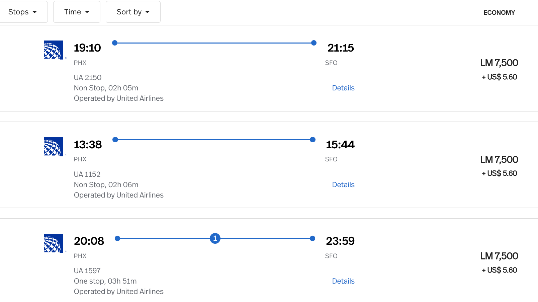
Task: Click the United Airlines logo on UA 1597 flight
Action: tap(53, 243)
